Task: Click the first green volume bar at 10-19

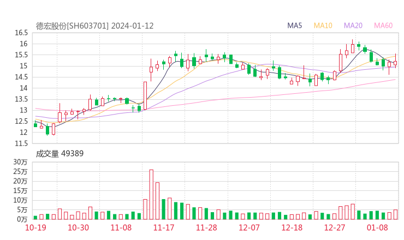Action: [x=35, y=218]
